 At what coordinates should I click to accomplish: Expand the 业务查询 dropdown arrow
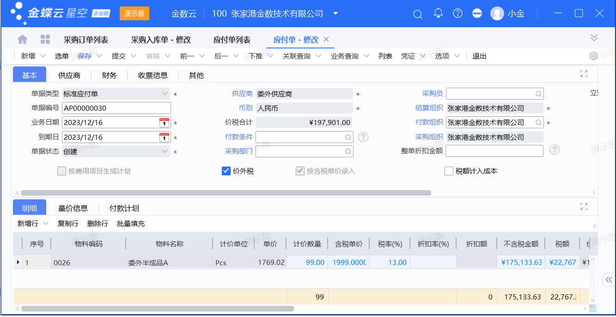pos(366,56)
